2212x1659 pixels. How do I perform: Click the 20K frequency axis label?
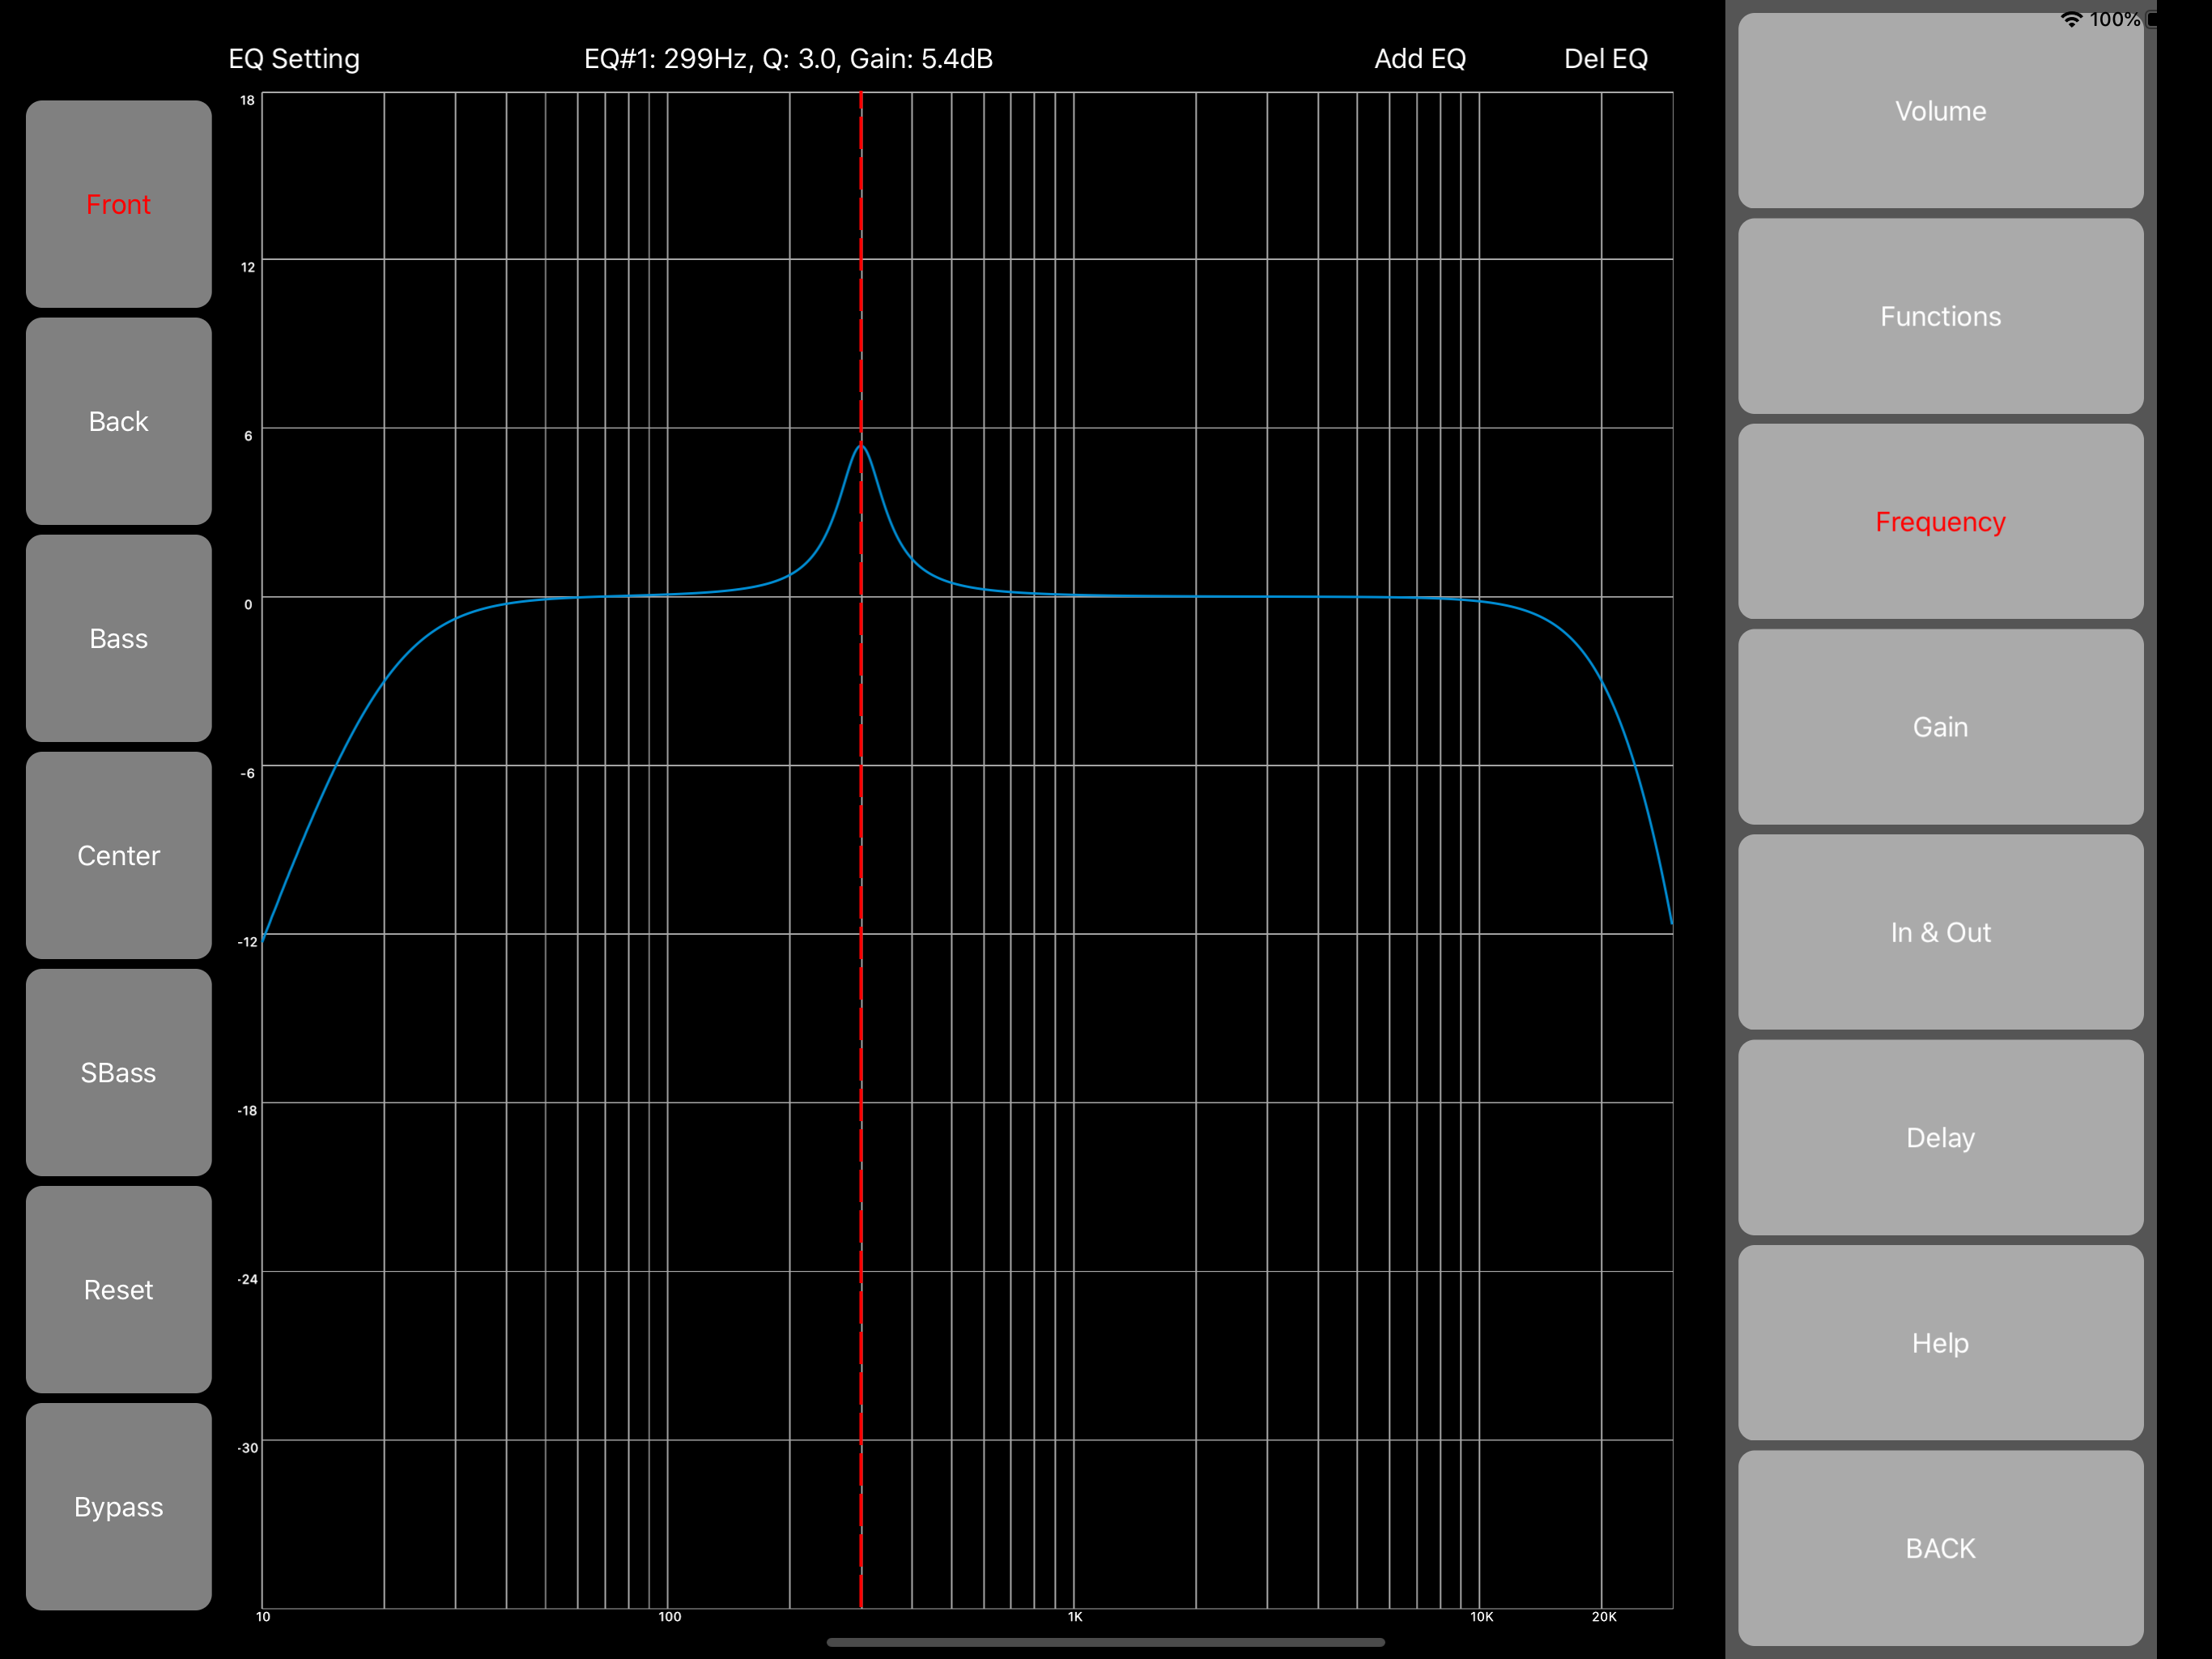click(1604, 1617)
